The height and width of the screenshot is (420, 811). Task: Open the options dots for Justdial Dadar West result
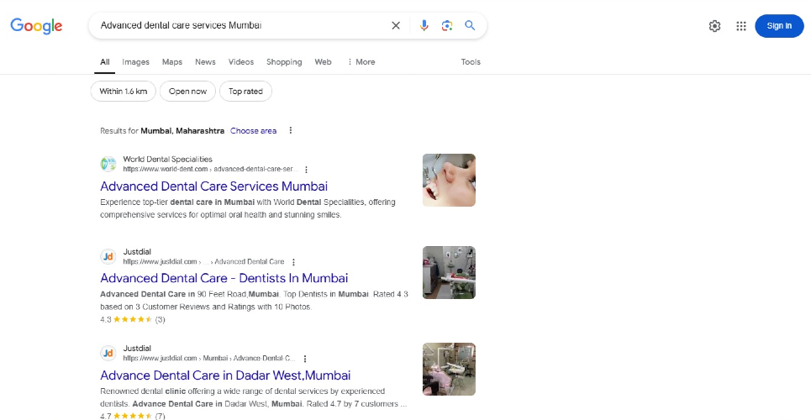coord(305,359)
